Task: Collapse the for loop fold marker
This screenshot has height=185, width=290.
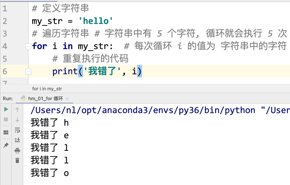Action: pyautogui.click(x=28, y=46)
